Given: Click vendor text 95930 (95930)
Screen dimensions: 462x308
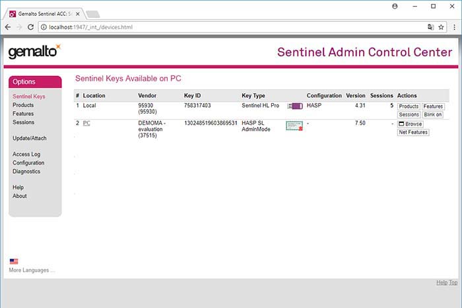Looking at the screenshot, I should click(x=147, y=108).
